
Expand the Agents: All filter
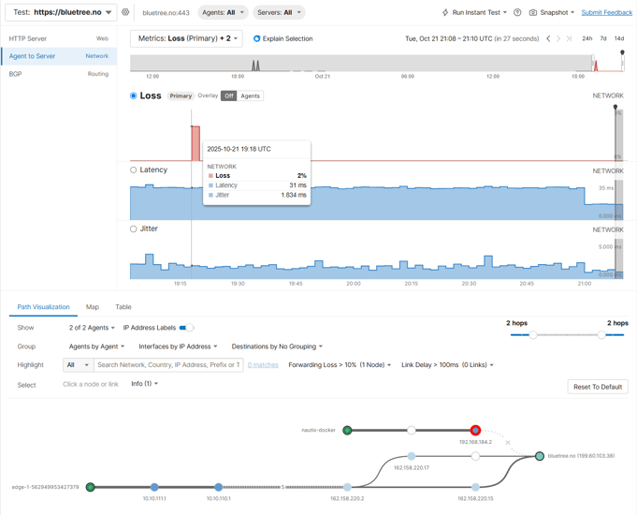point(223,13)
